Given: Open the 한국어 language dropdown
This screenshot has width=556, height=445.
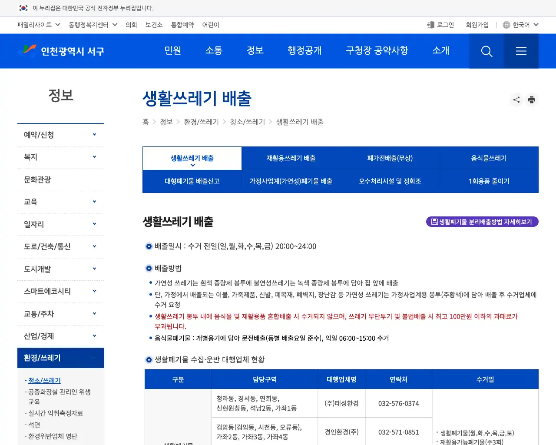Looking at the screenshot, I should 520,25.
